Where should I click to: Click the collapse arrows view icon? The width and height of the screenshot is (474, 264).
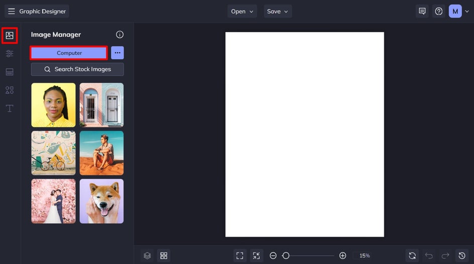257,255
